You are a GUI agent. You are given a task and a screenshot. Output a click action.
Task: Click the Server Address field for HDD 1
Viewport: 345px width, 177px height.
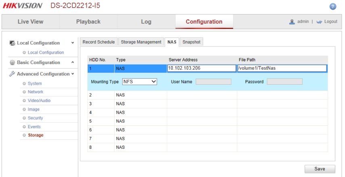click(x=201, y=68)
